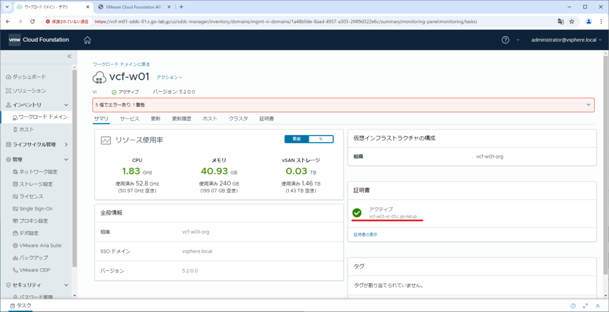Click the tasks panel help icon at bottom

pos(573,306)
